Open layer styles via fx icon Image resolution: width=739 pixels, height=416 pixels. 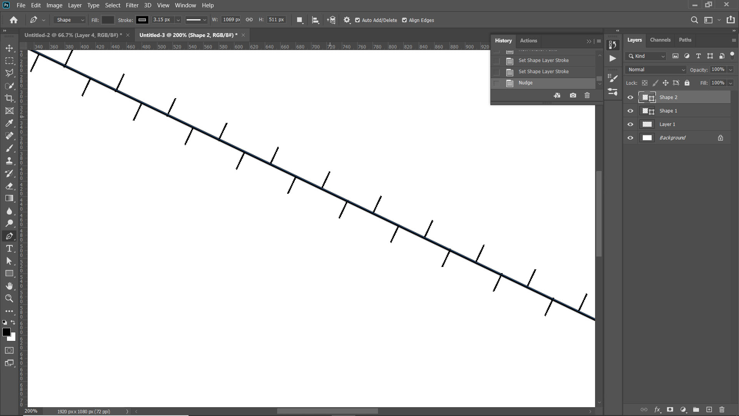click(658, 409)
